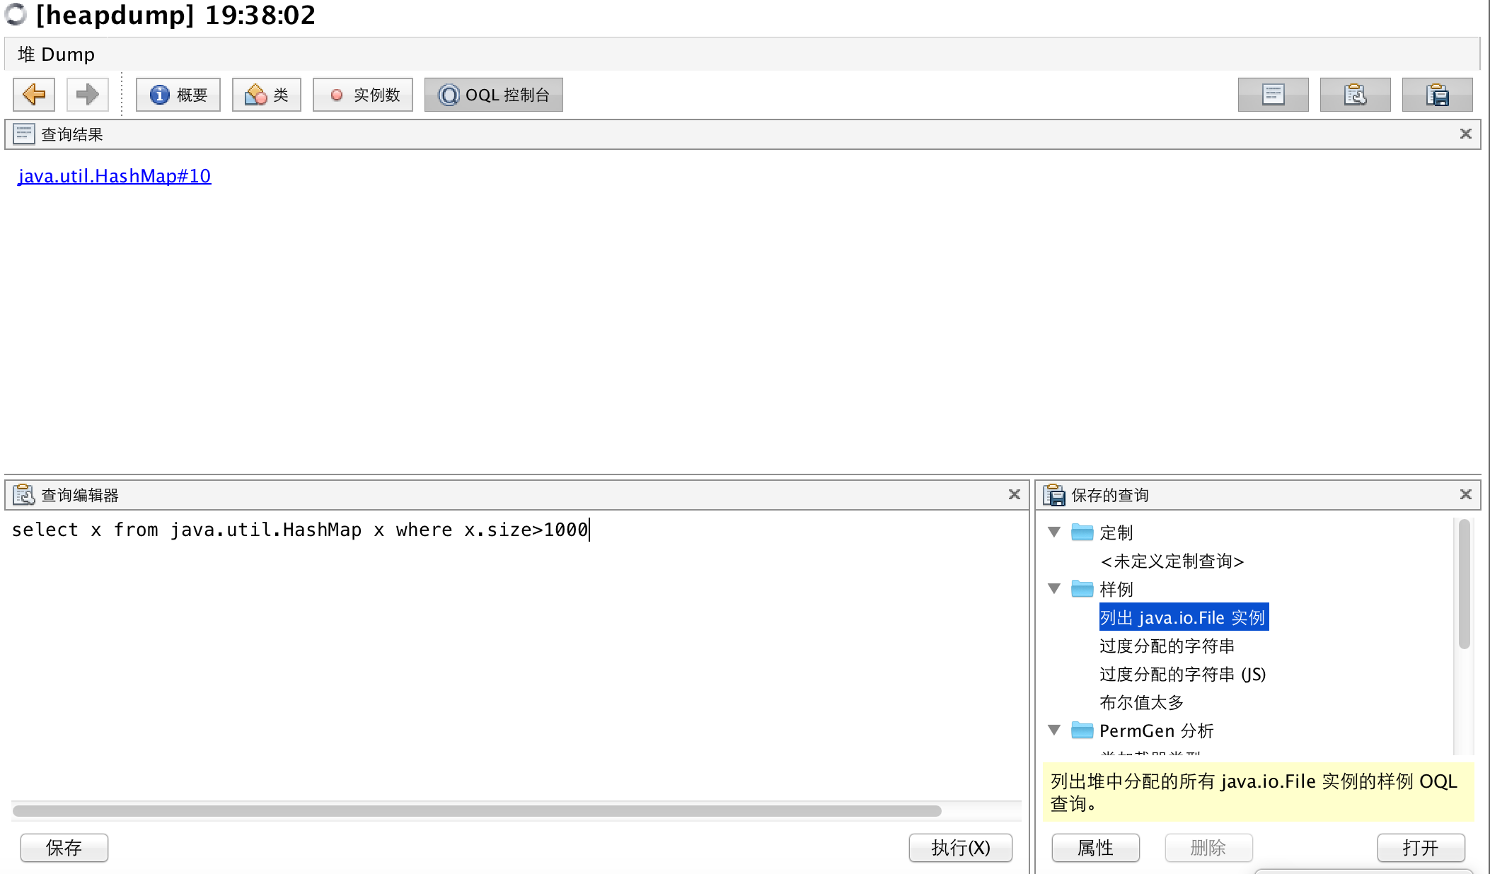Click the 删除 delete button
1490x874 pixels.
tap(1209, 847)
